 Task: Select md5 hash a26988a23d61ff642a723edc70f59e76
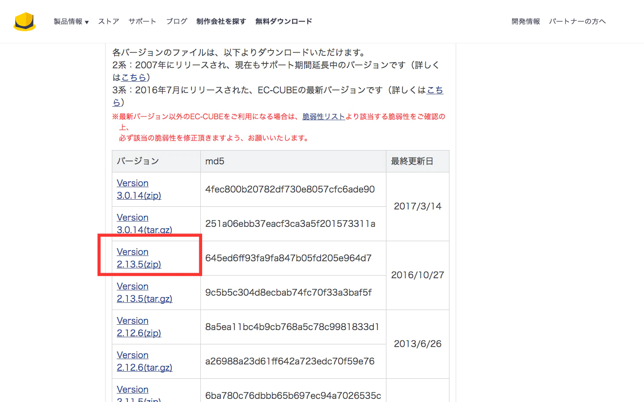290,361
